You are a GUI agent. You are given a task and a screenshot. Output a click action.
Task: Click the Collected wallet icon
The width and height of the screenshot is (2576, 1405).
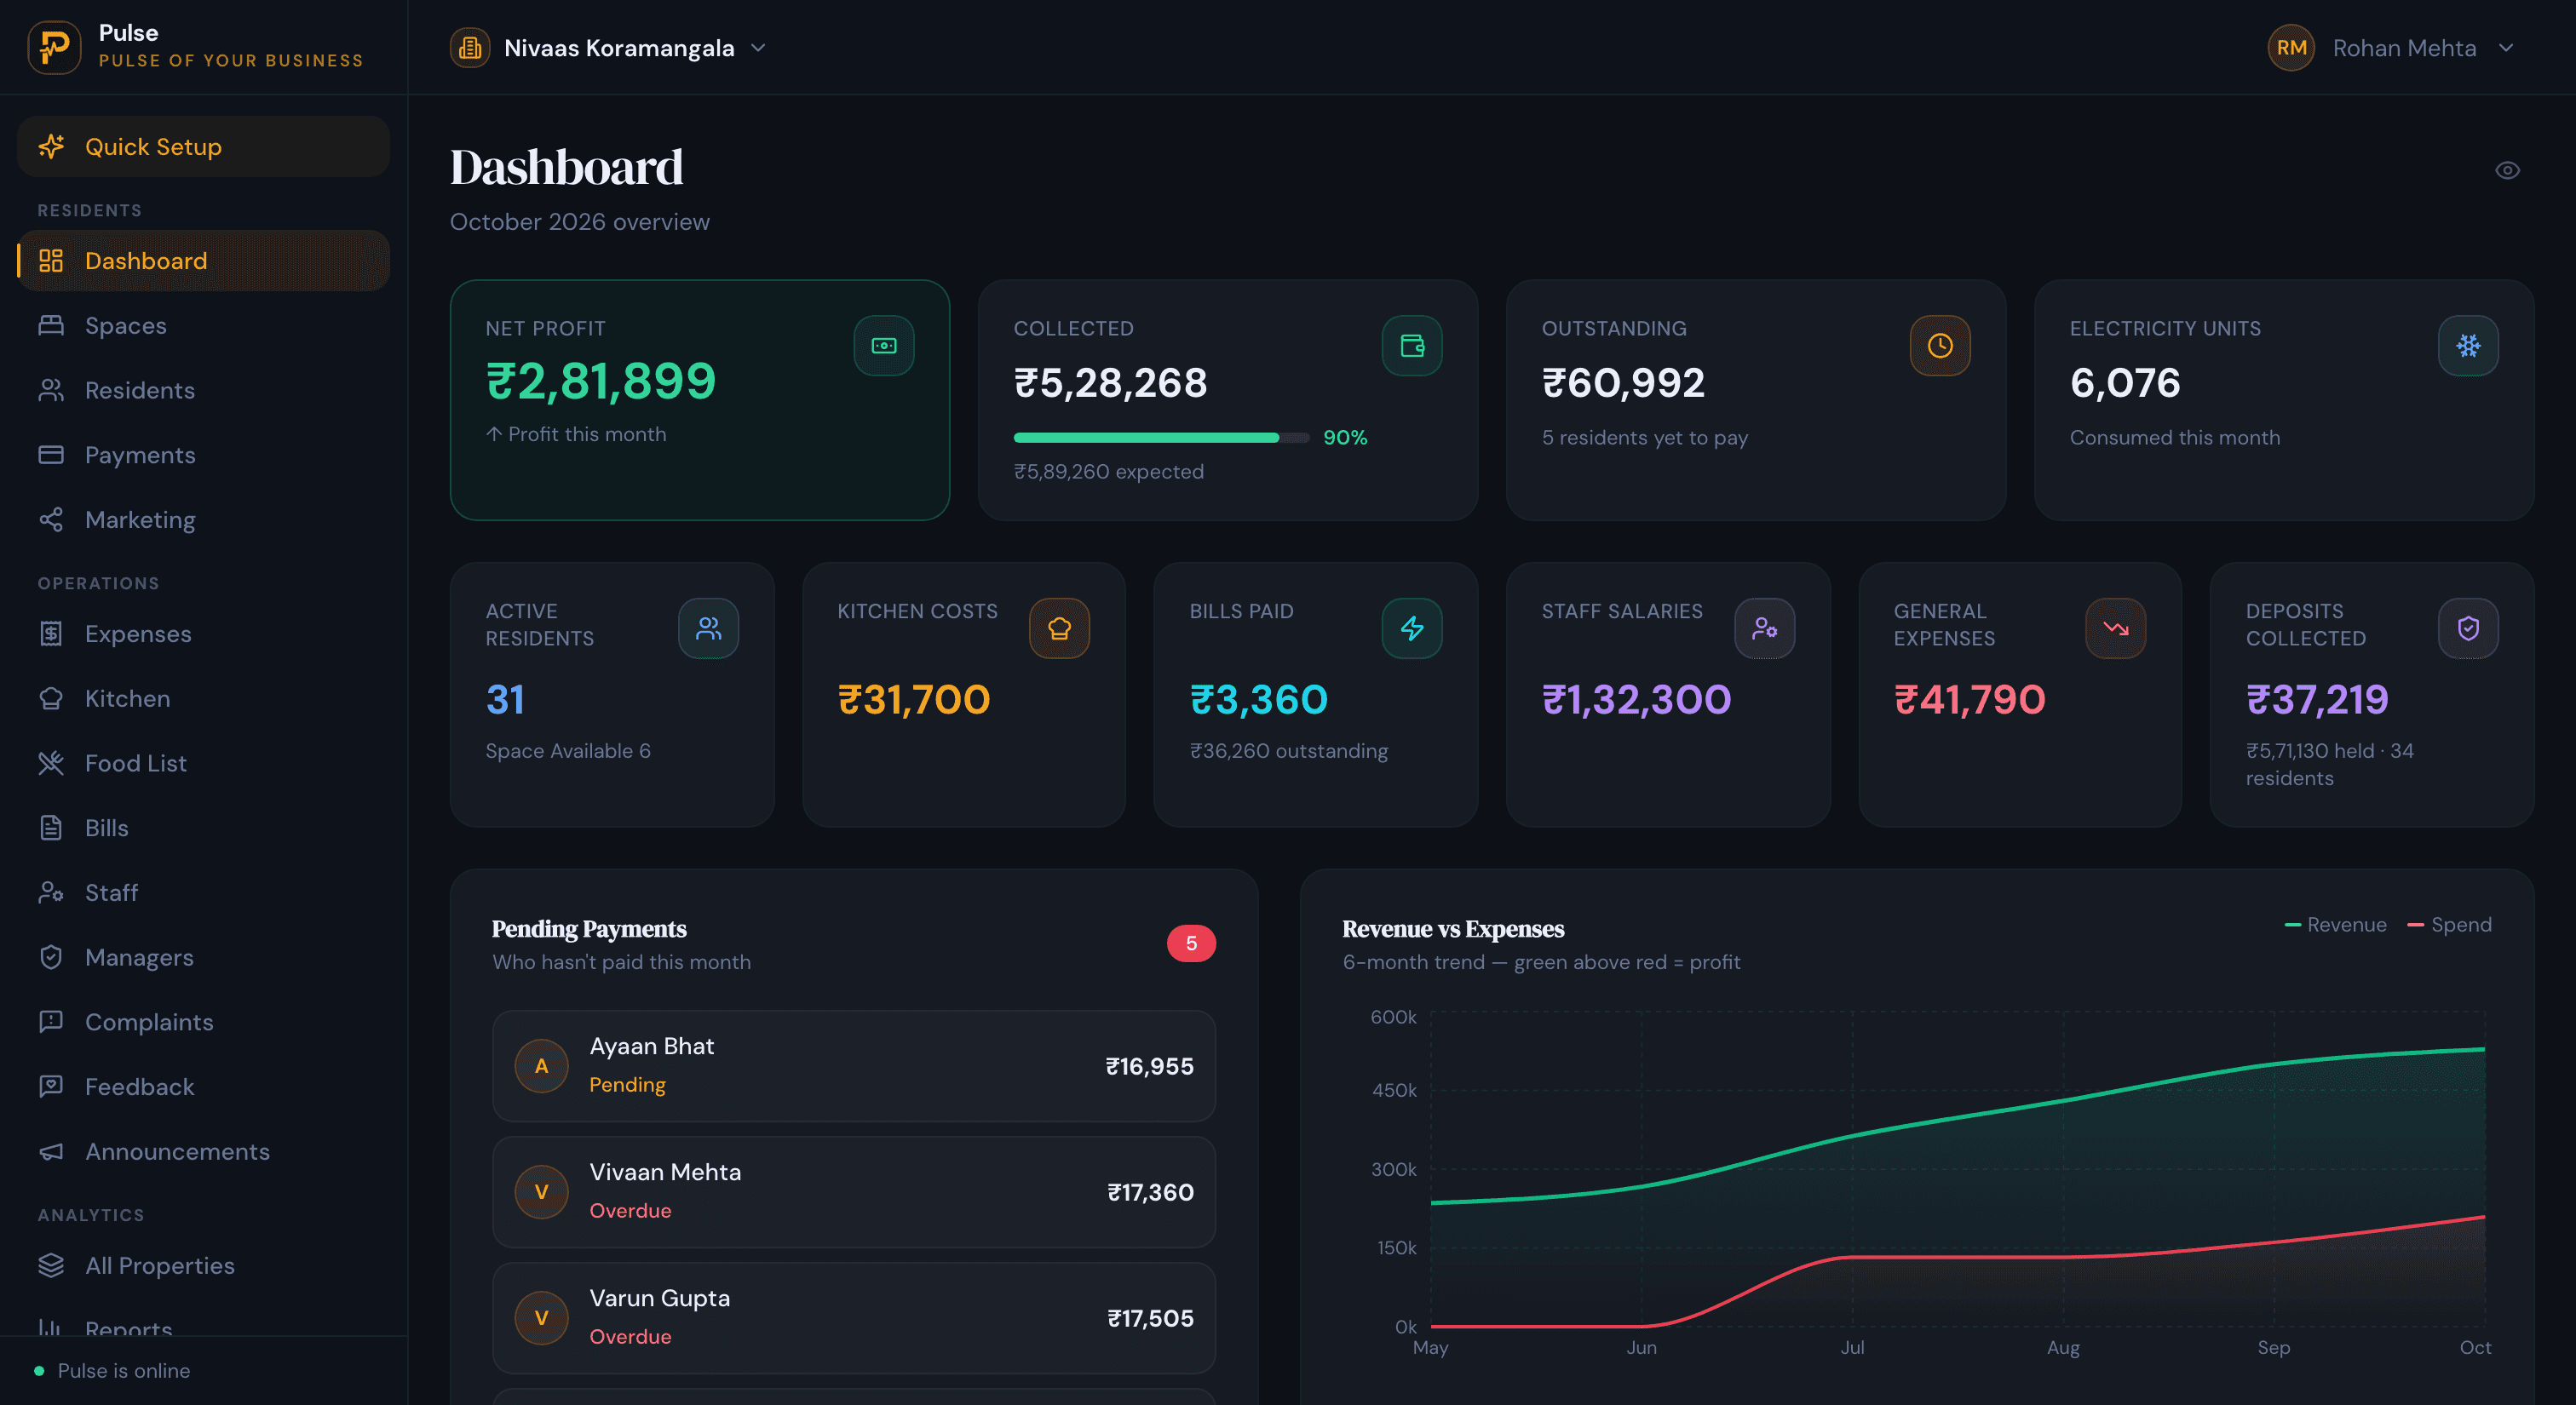coord(1412,346)
